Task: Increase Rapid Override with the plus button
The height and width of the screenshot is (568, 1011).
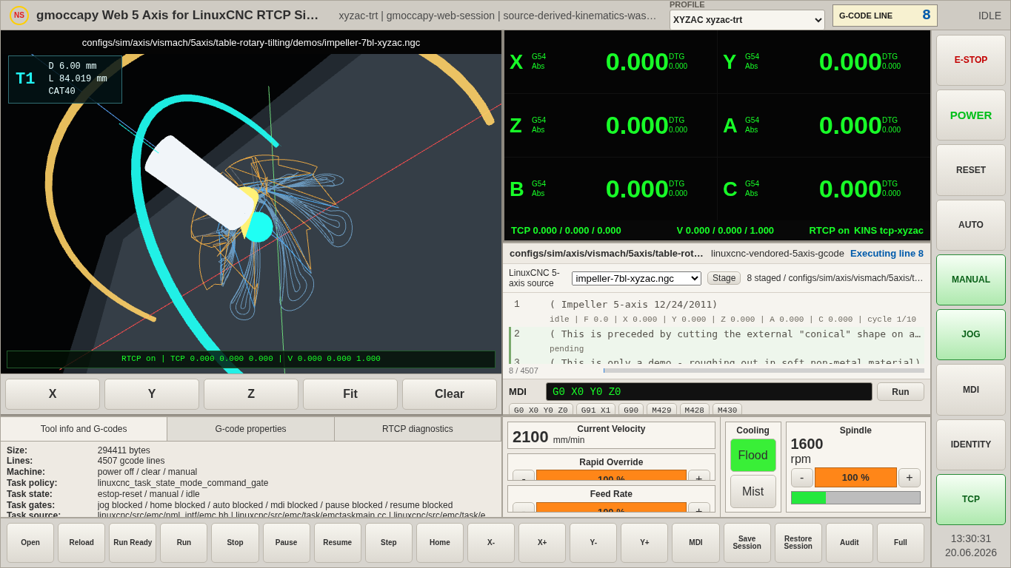Action: [698, 476]
